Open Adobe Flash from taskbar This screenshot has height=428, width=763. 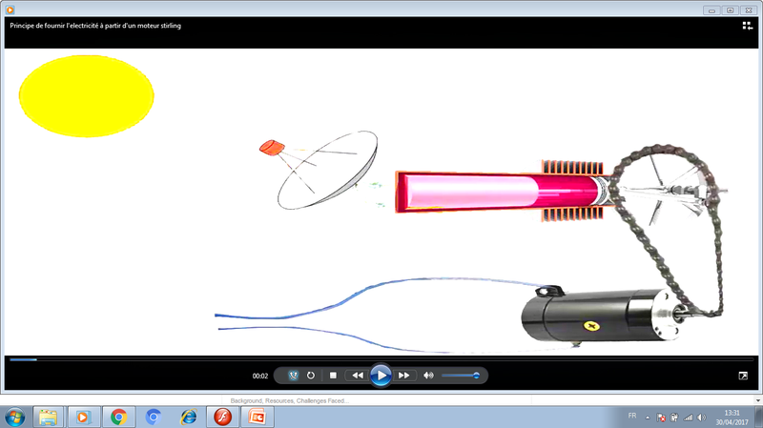point(222,417)
